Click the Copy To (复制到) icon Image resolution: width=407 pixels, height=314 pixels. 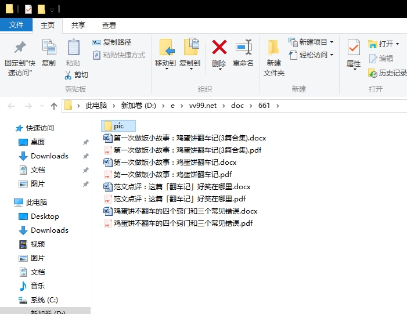[x=191, y=46]
